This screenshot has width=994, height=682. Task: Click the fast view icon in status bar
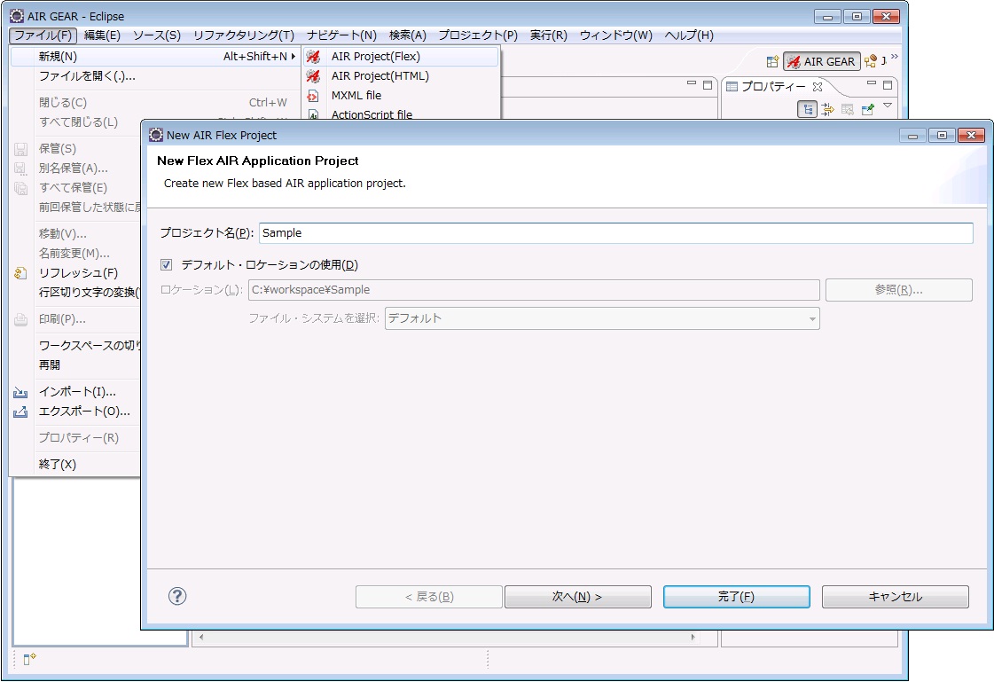[30, 659]
